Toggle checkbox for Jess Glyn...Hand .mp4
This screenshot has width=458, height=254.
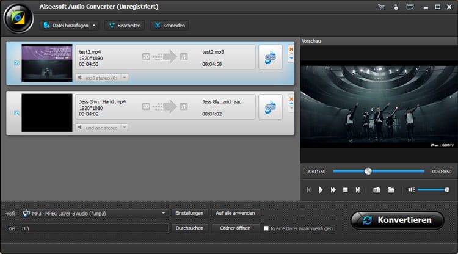16,113
